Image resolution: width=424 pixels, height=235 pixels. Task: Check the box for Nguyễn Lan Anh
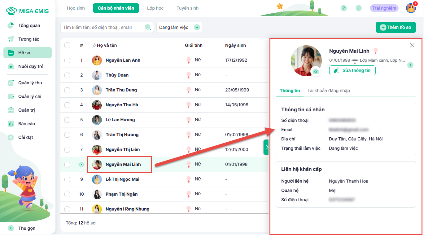pos(67,60)
